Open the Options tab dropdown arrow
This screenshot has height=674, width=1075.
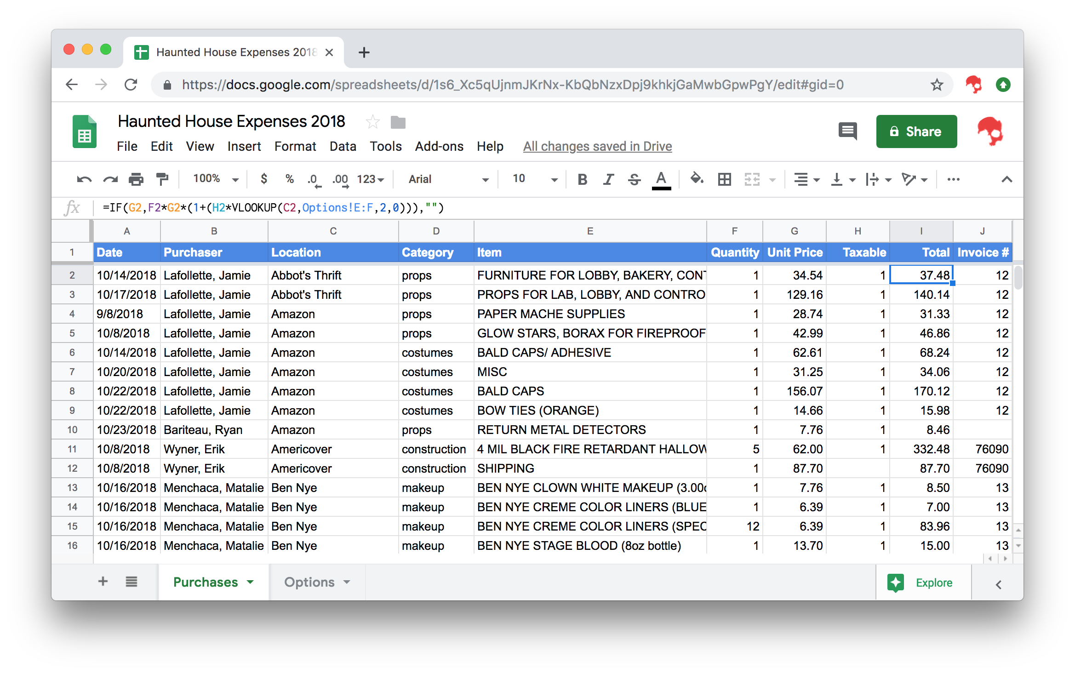click(x=347, y=582)
